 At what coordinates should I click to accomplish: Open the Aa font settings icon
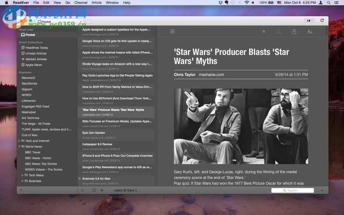coord(309,31)
